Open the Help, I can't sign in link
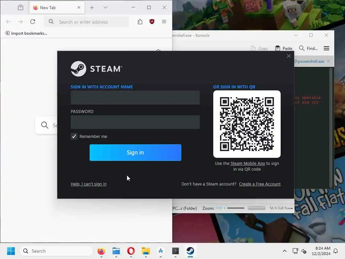 click(x=89, y=184)
